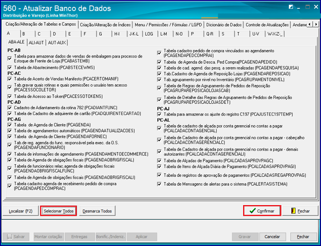Select the Criação/Alteração de Tabelas e Campos tab

41,24
